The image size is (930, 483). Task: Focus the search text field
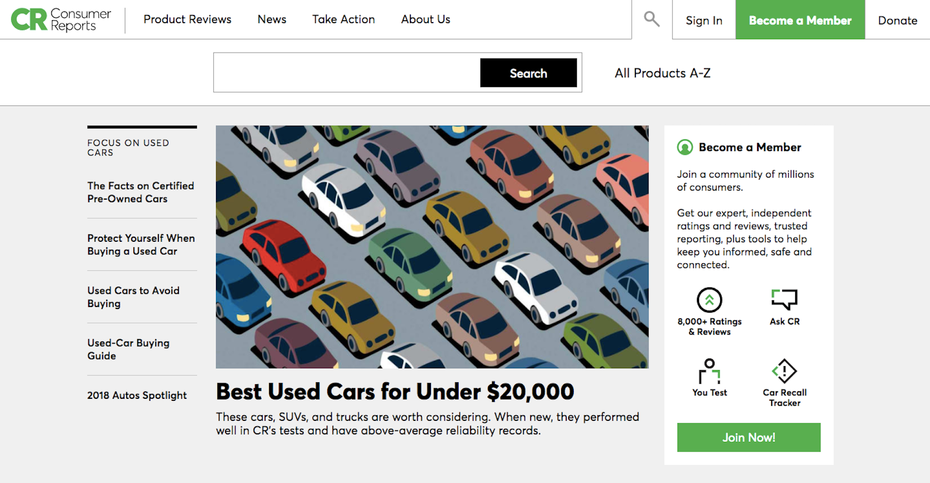click(x=347, y=73)
